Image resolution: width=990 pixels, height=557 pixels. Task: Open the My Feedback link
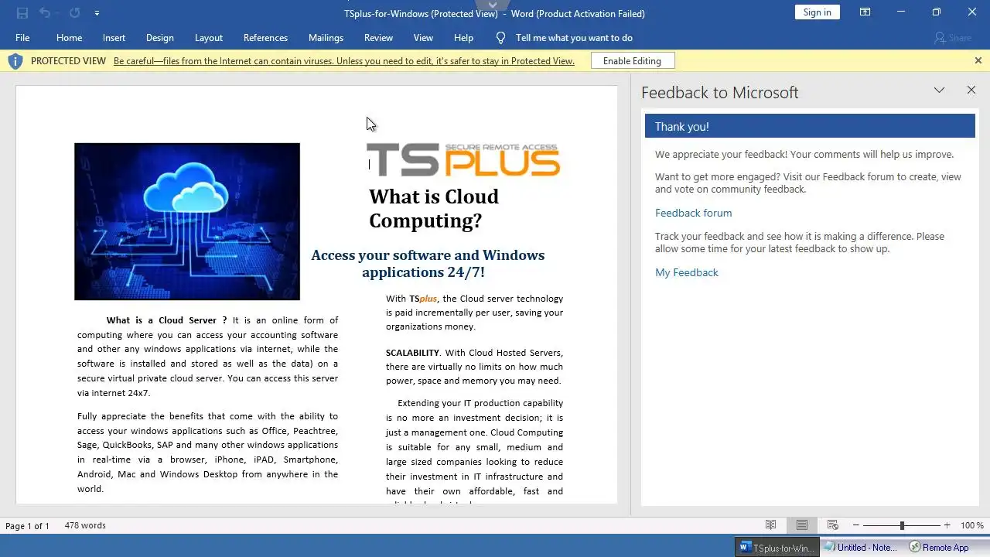click(x=687, y=272)
